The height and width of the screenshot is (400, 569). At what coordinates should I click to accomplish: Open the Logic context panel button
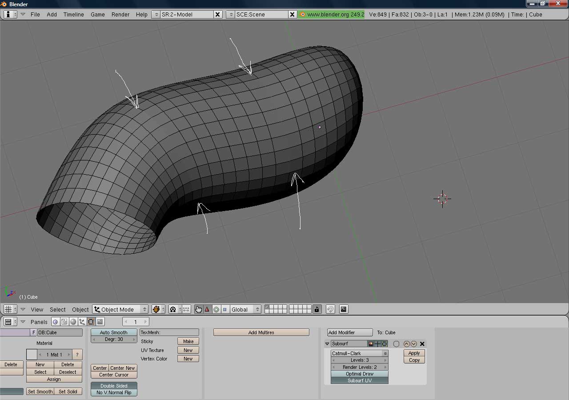[x=56, y=322]
